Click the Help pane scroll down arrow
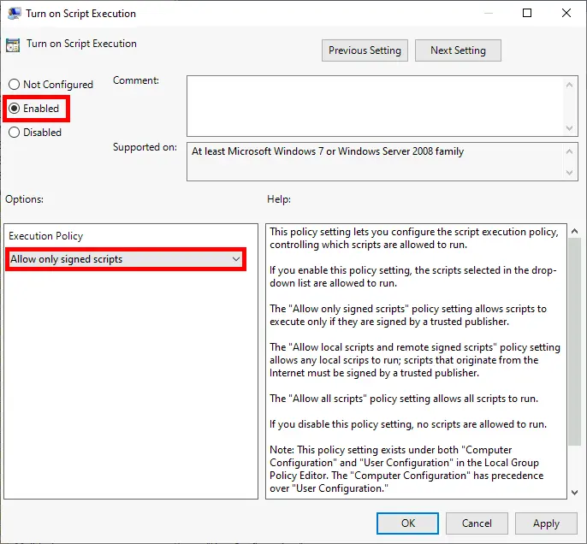The width and height of the screenshot is (587, 544). click(575, 493)
